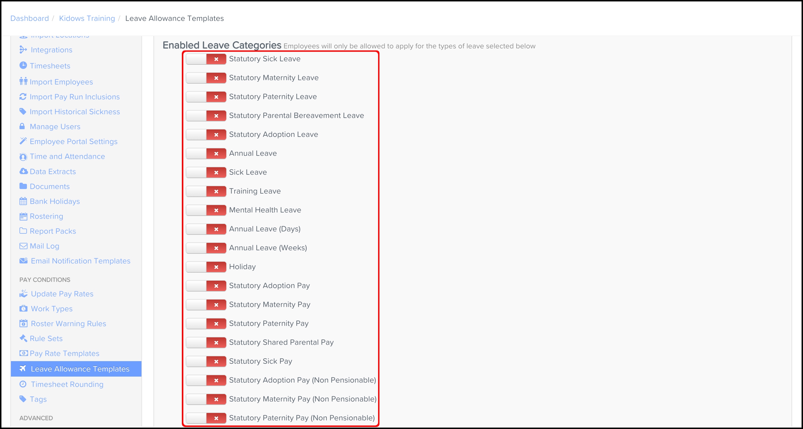Viewport: 803px width, 429px height.
Task: Click the Bank Holidays calendar icon
Action: (x=23, y=201)
